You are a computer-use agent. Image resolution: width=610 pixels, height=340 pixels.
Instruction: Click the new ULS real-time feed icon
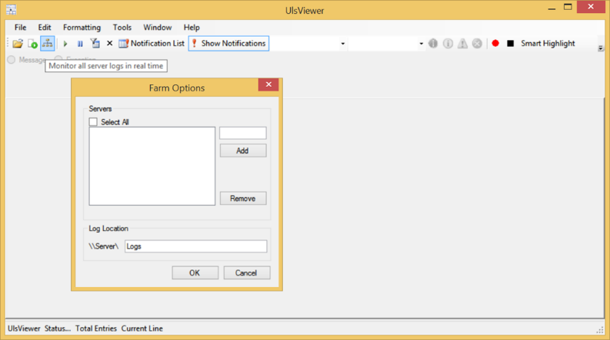pos(32,44)
